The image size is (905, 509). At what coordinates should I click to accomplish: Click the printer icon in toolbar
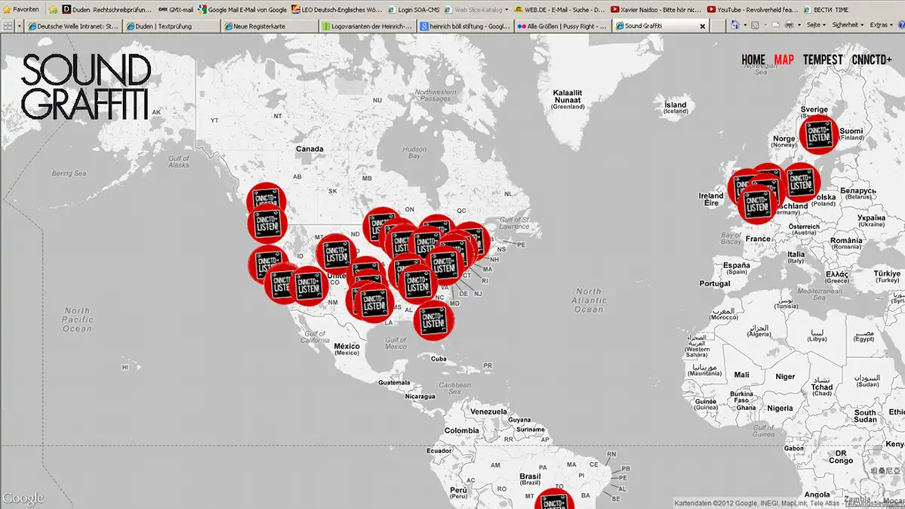point(789,26)
